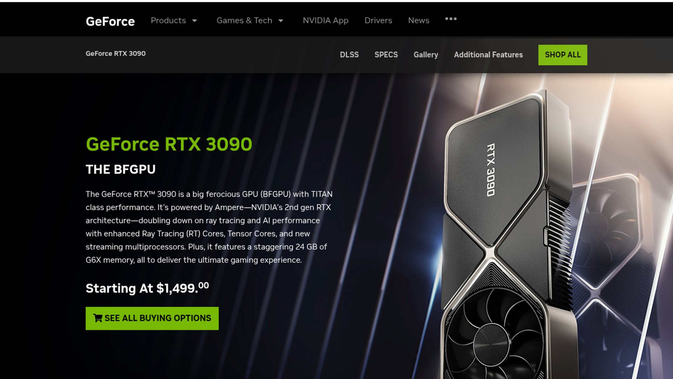This screenshot has height=379, width=673.
Task: Click GeForce RTX 3090 breadcrumb title
Action: tap(116, 53)
